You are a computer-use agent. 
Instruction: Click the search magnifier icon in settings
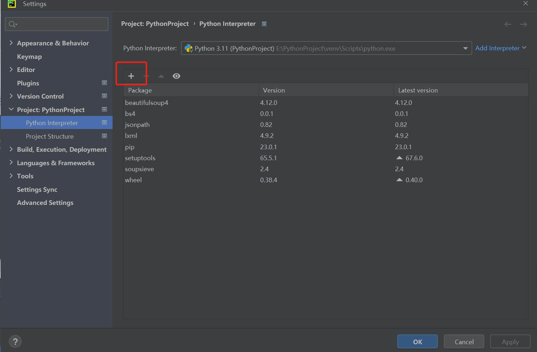13,24
